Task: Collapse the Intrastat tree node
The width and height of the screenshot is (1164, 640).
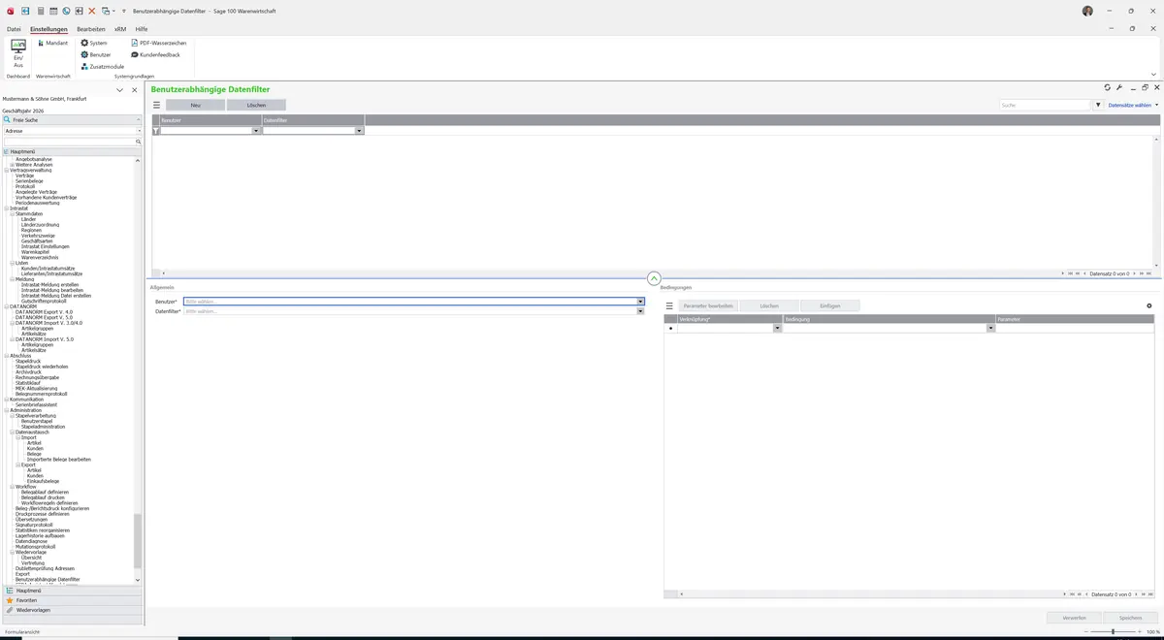Action: (x=6, y=208)
